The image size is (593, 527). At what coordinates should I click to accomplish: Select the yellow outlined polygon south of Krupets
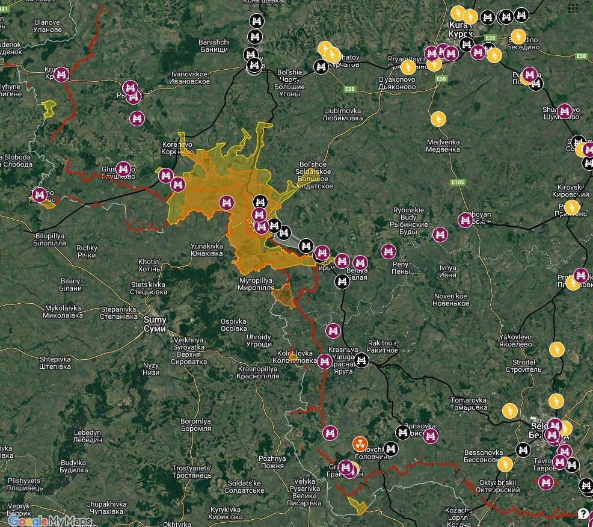point(48,108)
